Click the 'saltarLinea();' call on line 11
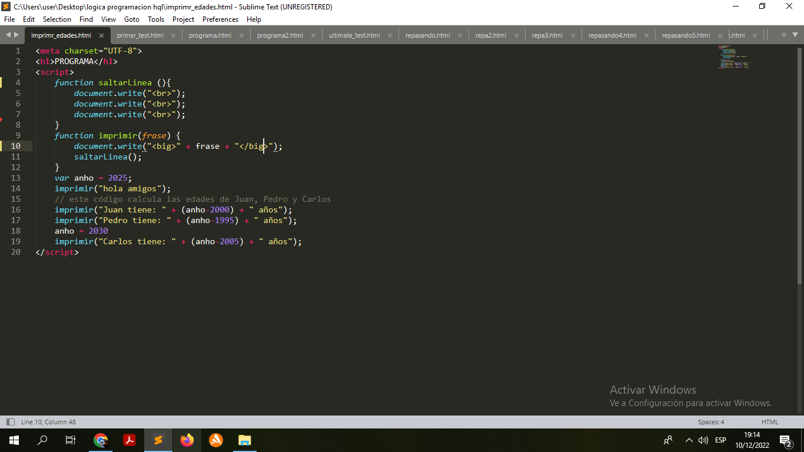 108,157
